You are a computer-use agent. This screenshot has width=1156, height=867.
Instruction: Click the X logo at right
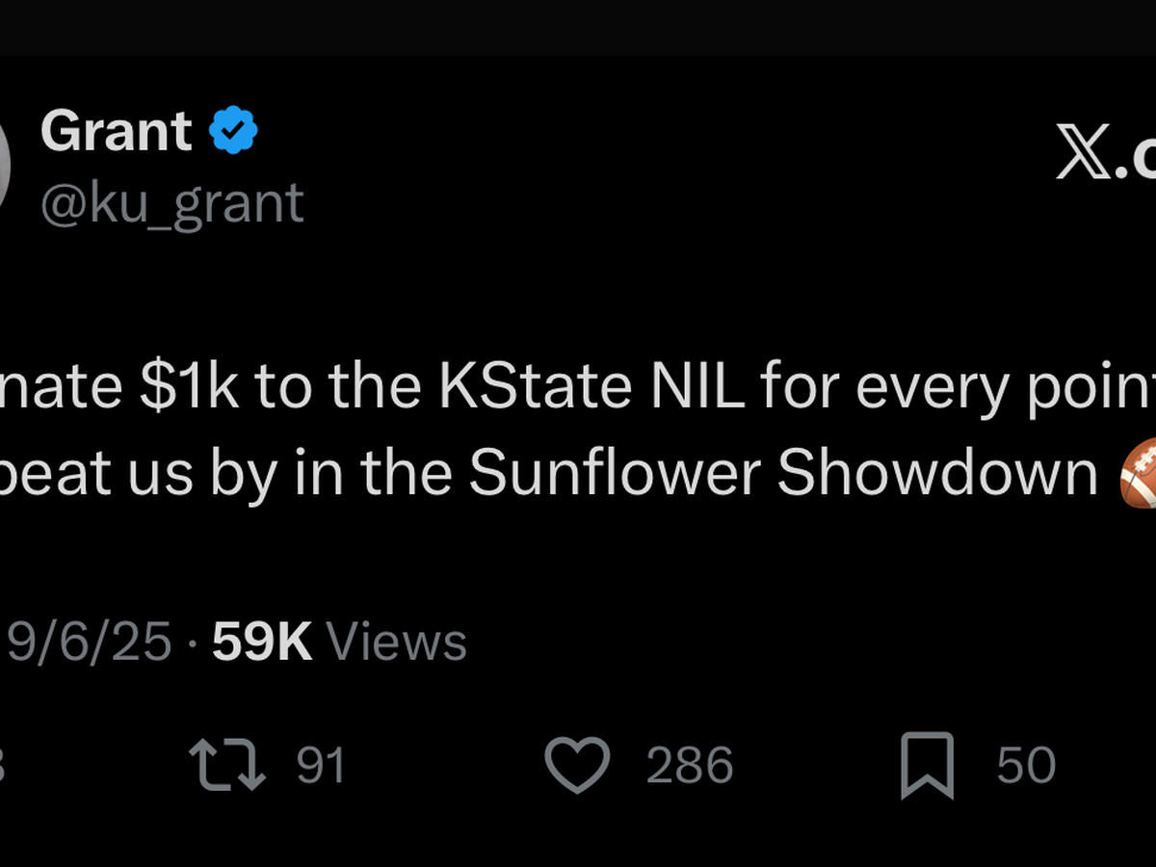pyautogui.click(x=1084, y=154)
